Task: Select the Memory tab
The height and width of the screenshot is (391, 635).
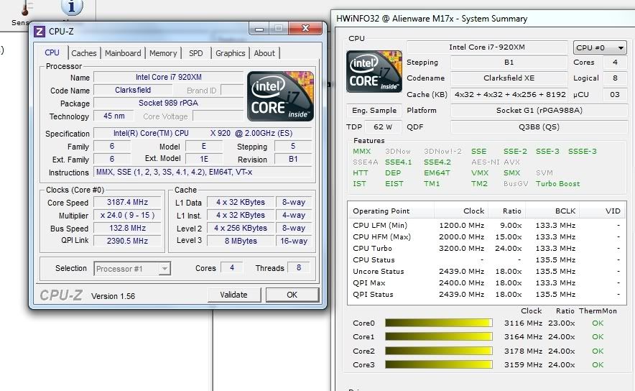Action: click(x=163, y=53)
